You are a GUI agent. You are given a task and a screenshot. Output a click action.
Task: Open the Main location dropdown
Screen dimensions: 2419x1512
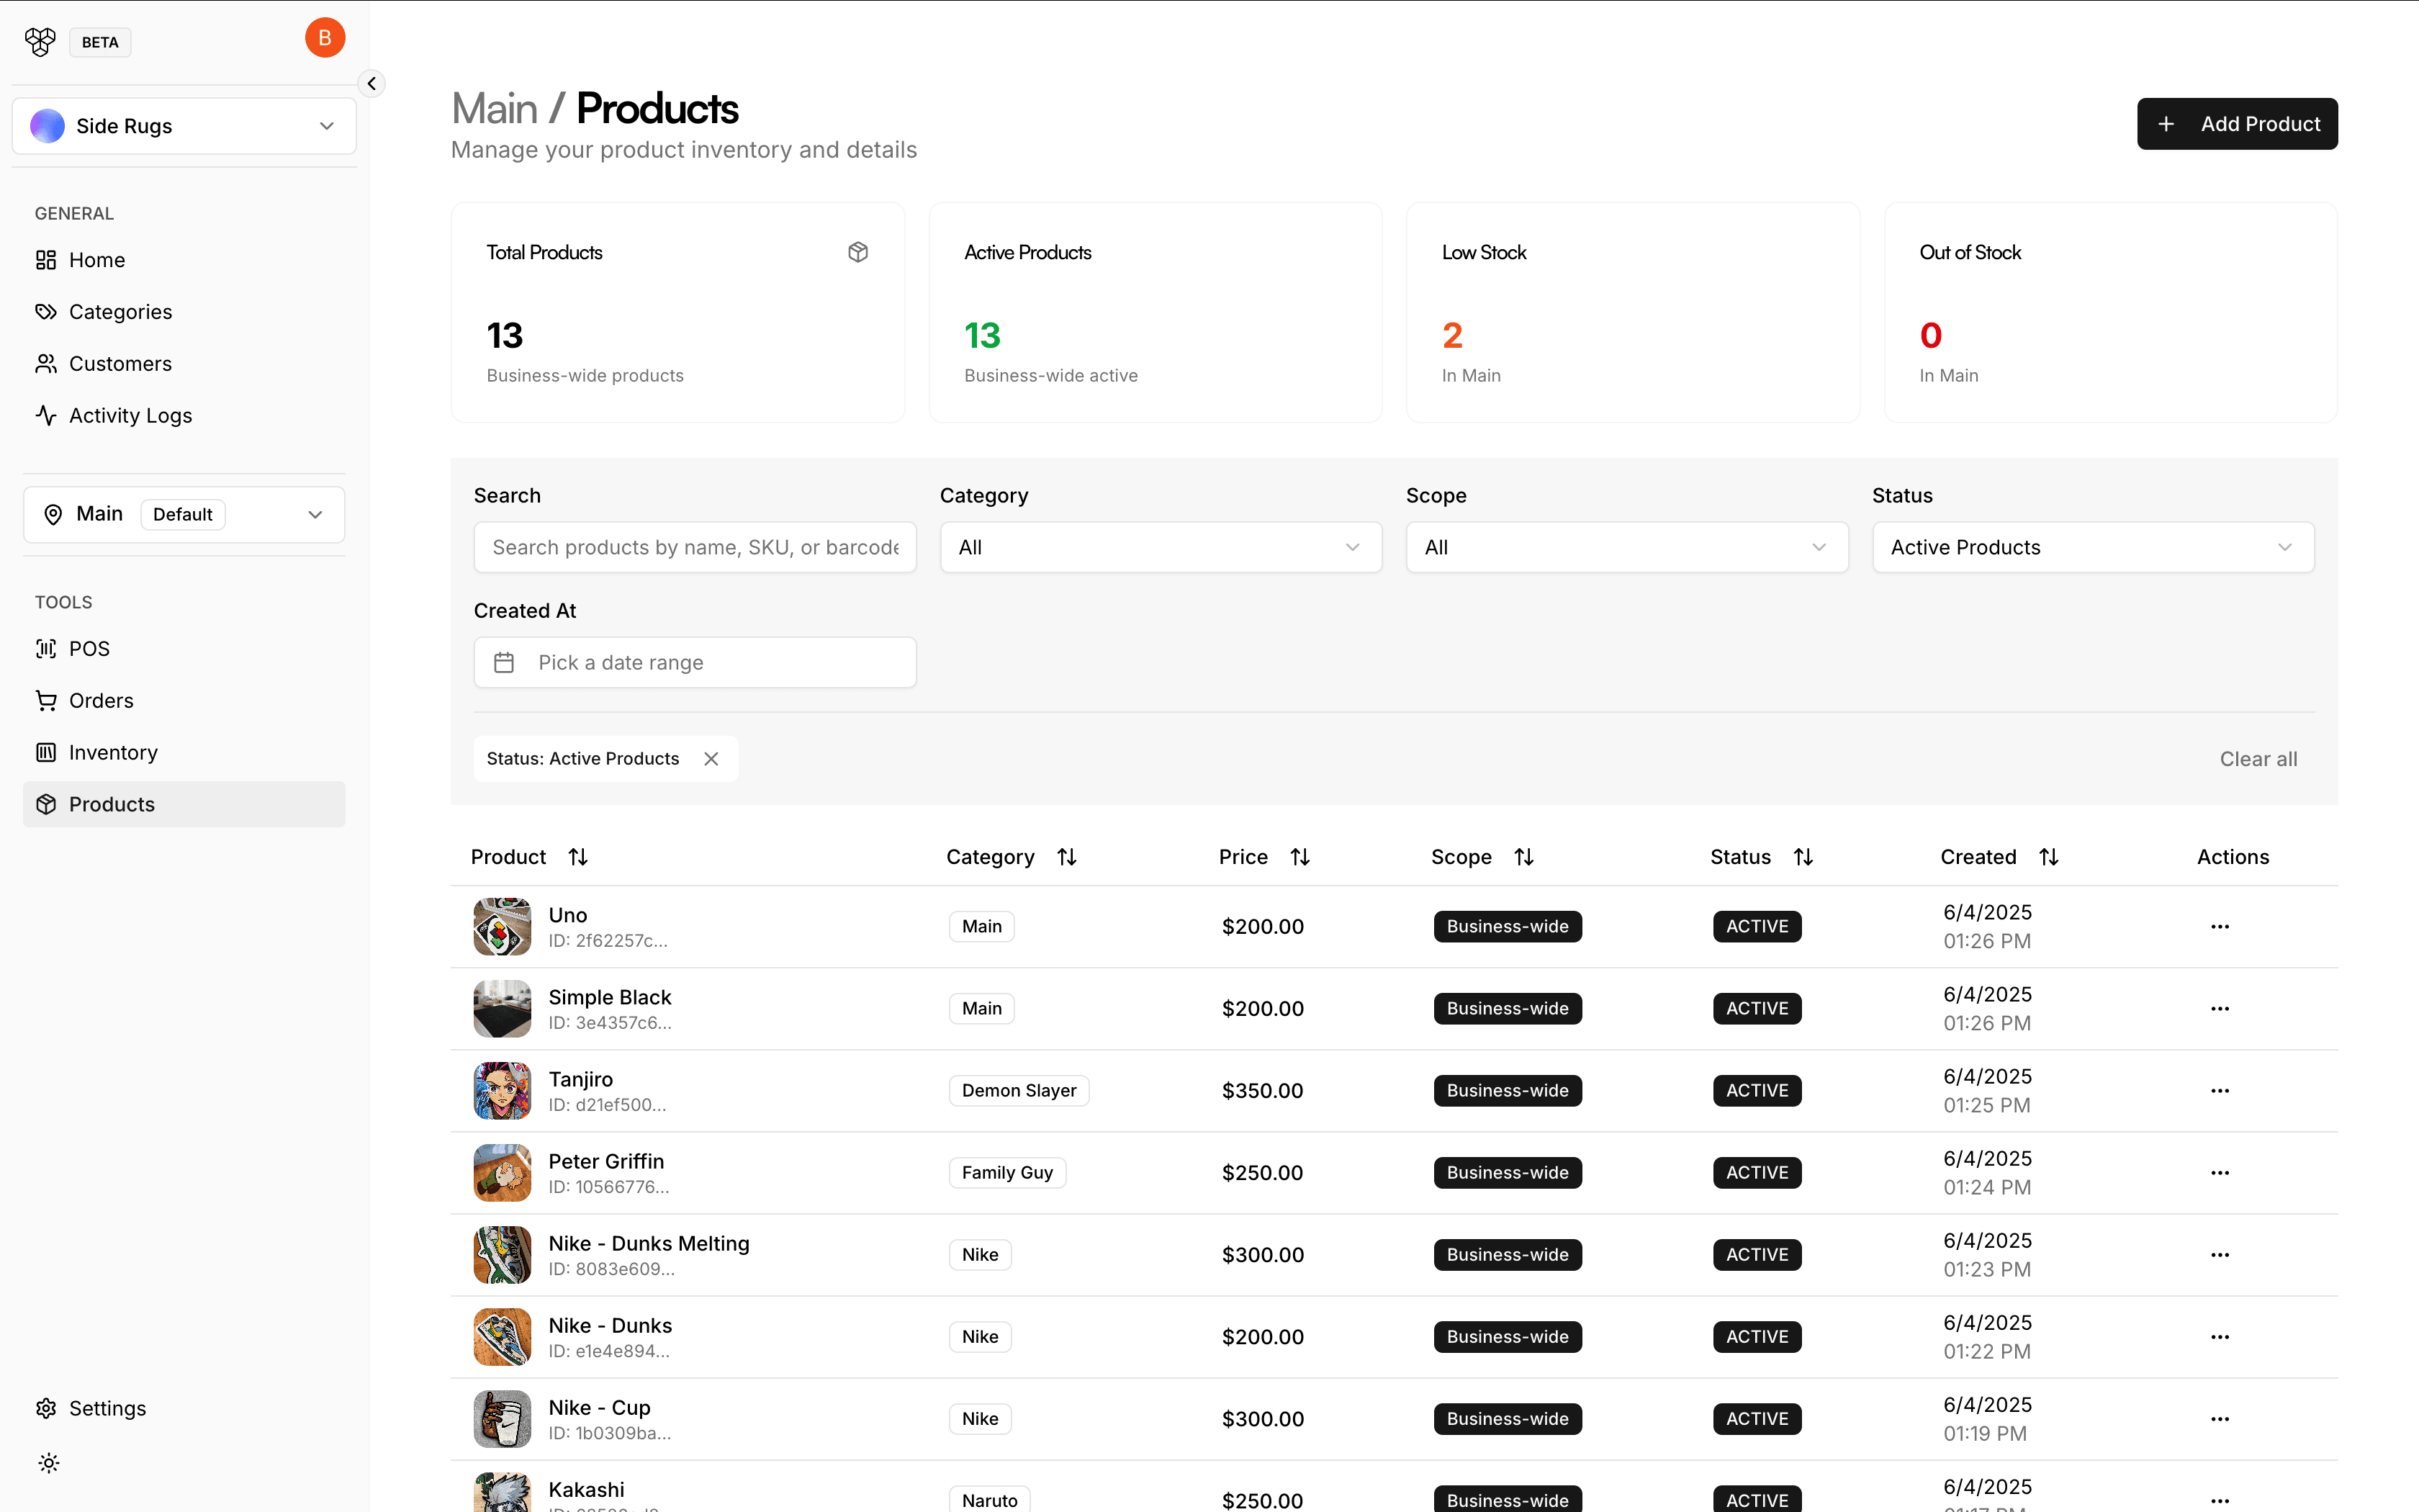[x=184, y=515]
